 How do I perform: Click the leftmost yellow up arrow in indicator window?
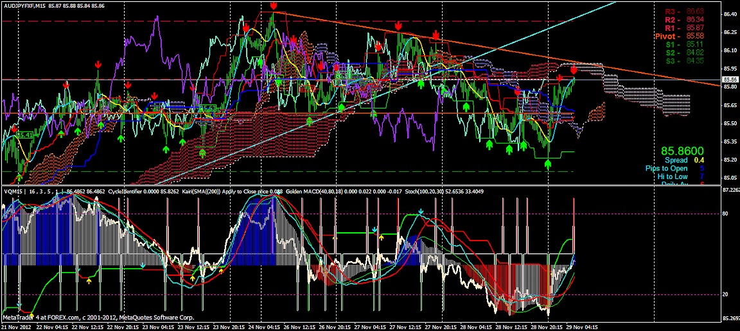89,280
